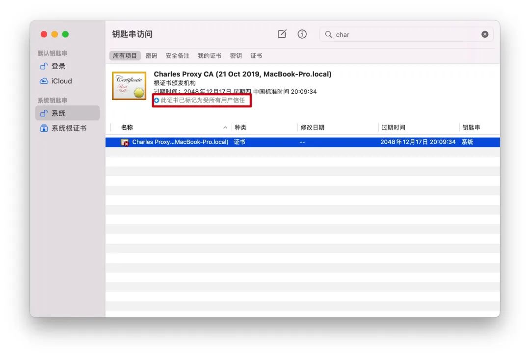The width and height of the screenshot is (530, 357).
Task: Open 系统根证书 keychain in sidebar
Action: [69, 128]
